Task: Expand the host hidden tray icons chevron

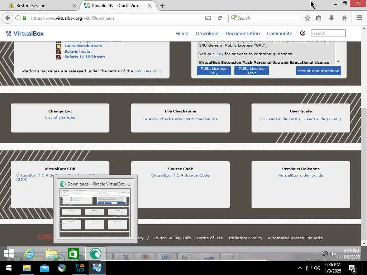Action: tap(300, 268)
